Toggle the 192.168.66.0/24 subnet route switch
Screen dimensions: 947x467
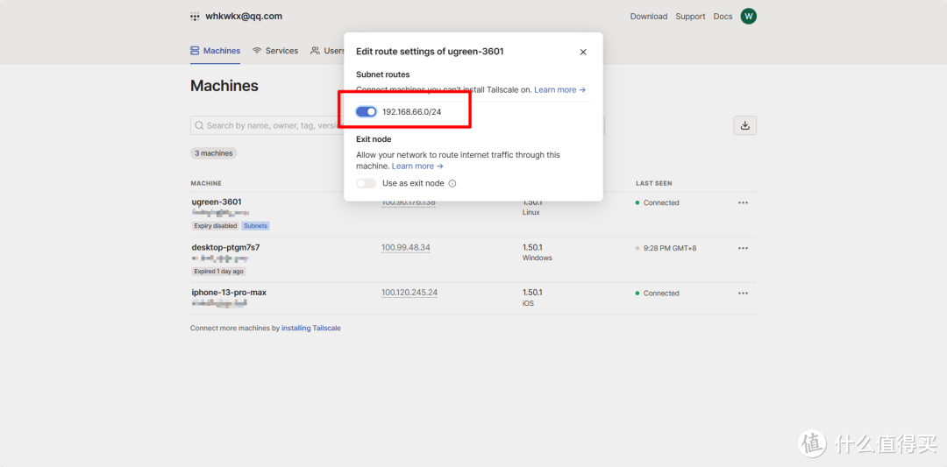tap(367, 112)
